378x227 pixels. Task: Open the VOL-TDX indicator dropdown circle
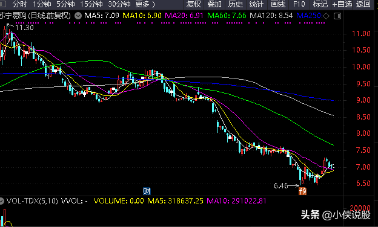click(2, 201)
